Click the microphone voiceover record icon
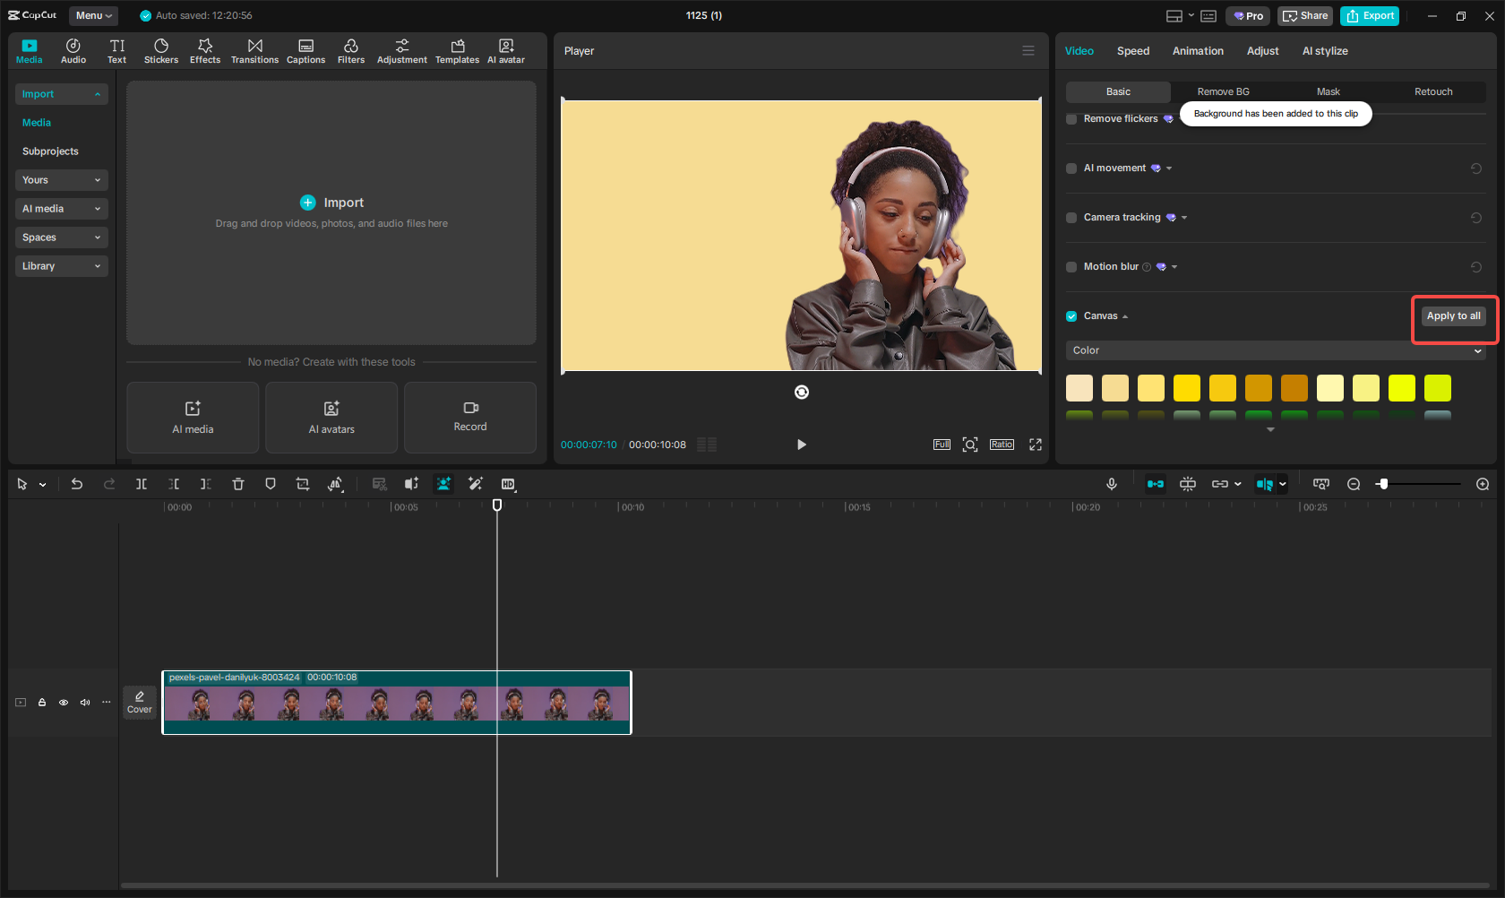 pos(1112,484)
